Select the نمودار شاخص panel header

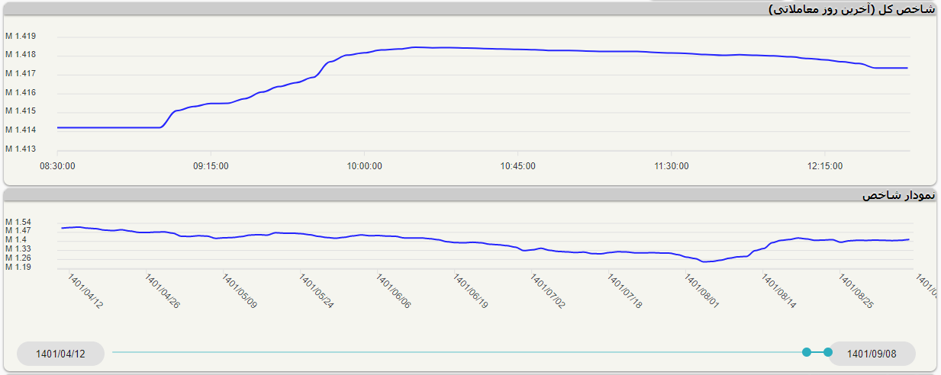pyautogui.click(x=898, y=196)
